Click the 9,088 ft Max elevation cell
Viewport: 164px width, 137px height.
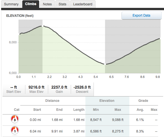118,120
